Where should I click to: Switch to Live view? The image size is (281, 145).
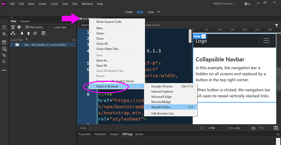(151, 12)
